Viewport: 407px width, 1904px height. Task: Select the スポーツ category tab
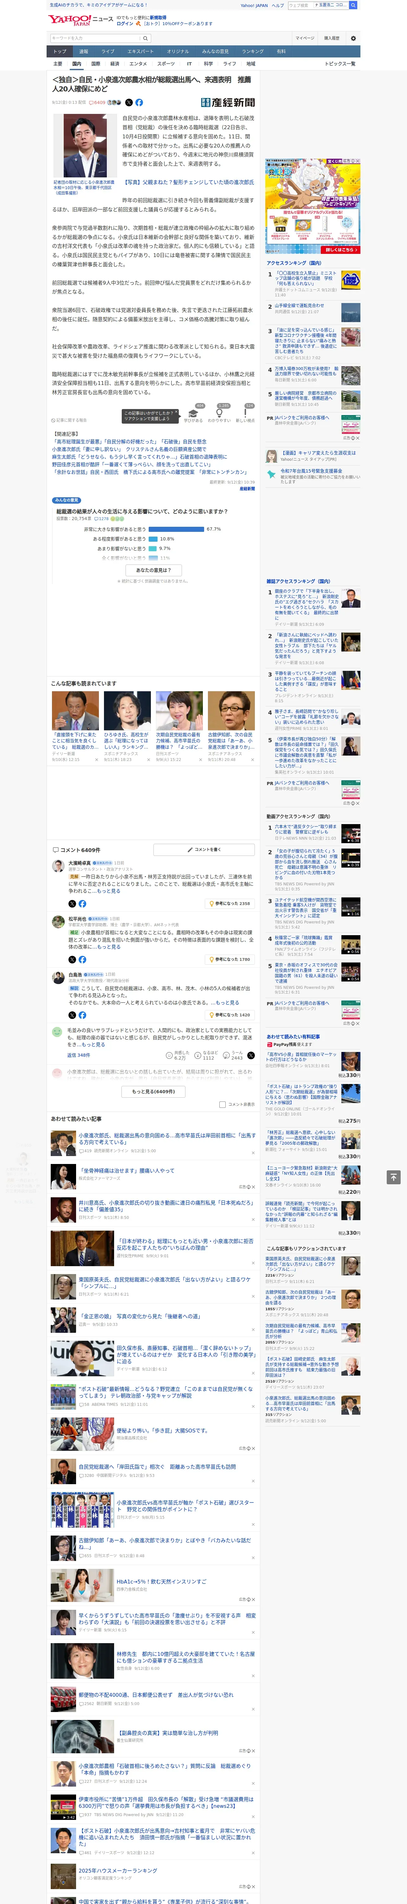(x=166, y=63)
